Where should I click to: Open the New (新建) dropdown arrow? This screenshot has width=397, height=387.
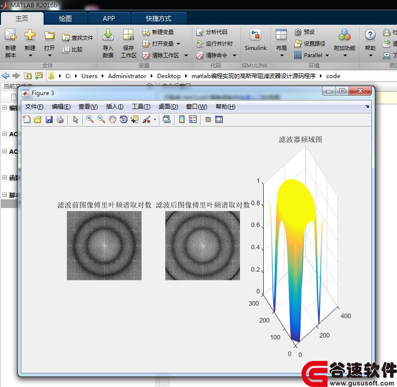tap(30, 55)
